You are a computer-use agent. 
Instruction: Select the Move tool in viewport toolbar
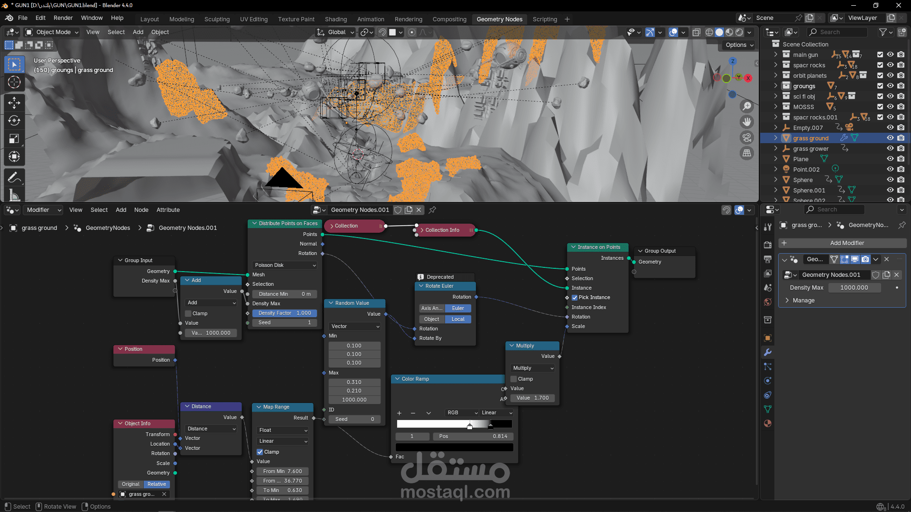tap(14, 102)
